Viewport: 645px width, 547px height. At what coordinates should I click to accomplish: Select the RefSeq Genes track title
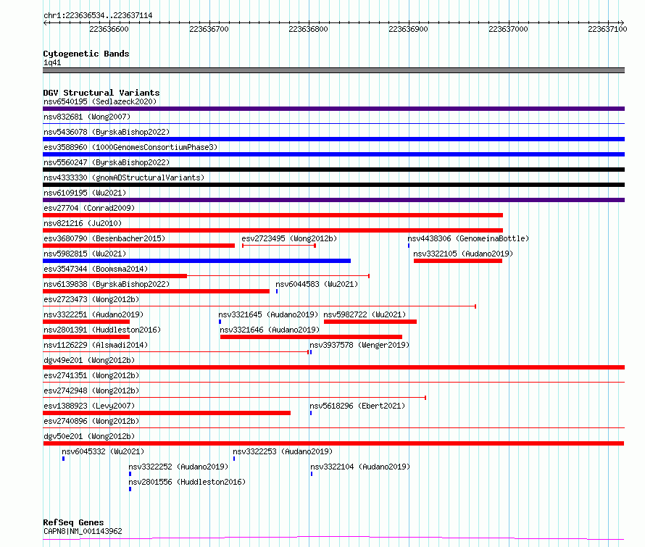point(73,522)
